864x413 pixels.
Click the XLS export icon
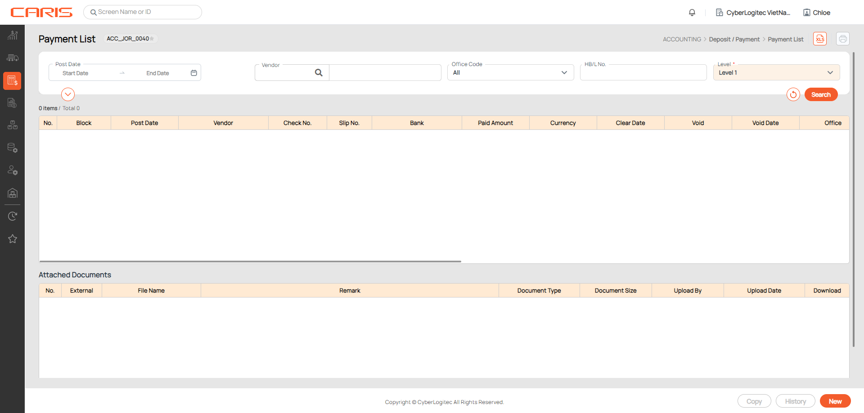tap(820, 39)
